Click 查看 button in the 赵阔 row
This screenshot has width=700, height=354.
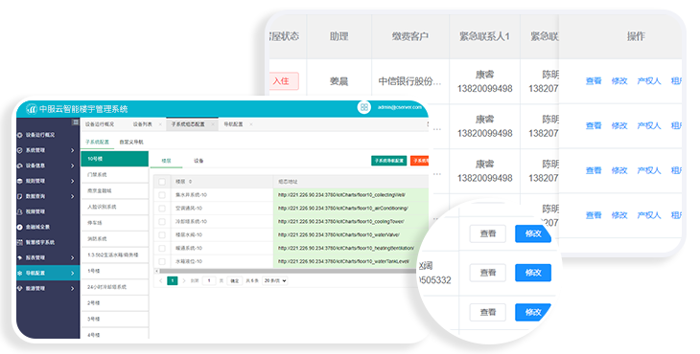[x=487, y=273]
